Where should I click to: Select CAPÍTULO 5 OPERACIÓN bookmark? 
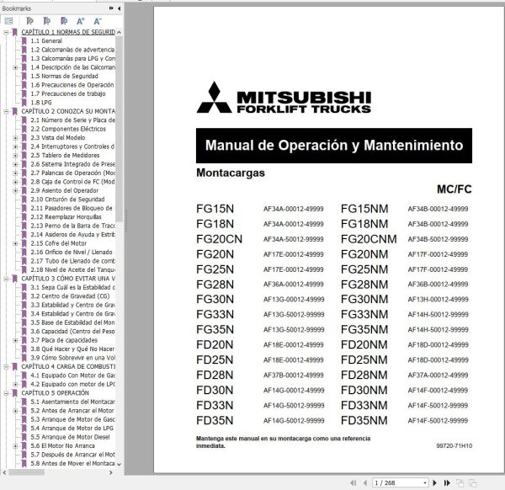pos(55,393)
